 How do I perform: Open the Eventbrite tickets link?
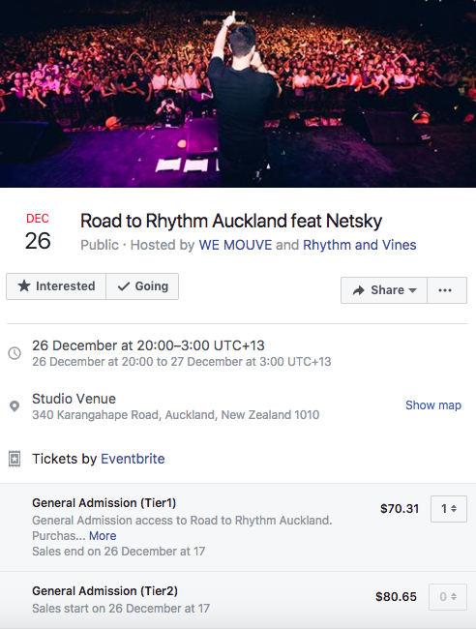pos(133,459)
